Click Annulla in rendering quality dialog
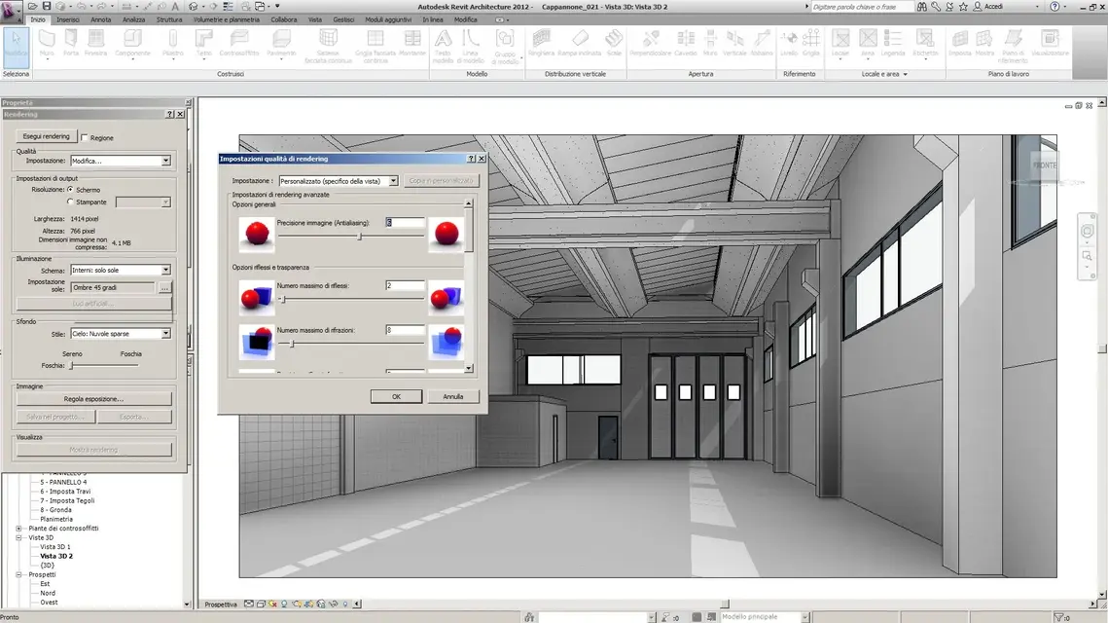 click(x=453, y=397)
